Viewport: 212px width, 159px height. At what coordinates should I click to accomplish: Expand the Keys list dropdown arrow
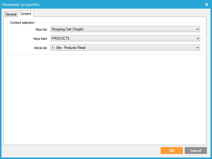197,29
